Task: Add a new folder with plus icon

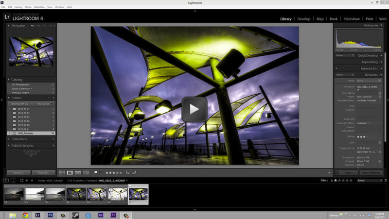Action: tap(53, 98)
